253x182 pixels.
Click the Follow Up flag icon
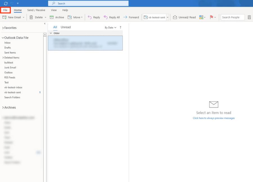point(212,17)
